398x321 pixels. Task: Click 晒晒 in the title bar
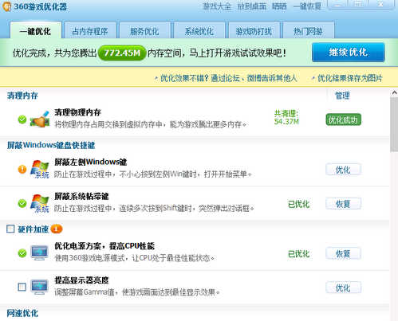(279, 6)
